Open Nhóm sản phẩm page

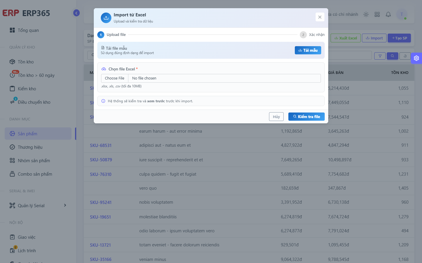(38, 161)
